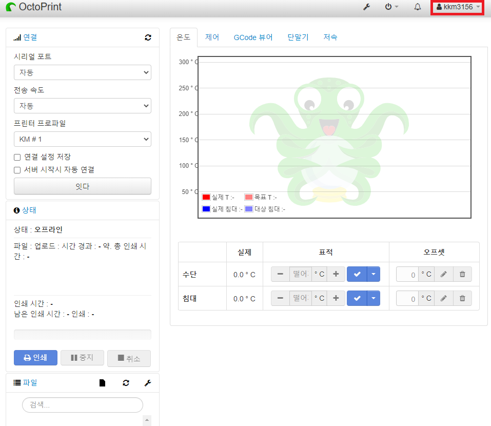Focus the 검색 file search field
Image resolution: width=491 pixels, height=426 pixels.
tap(83, 405)
